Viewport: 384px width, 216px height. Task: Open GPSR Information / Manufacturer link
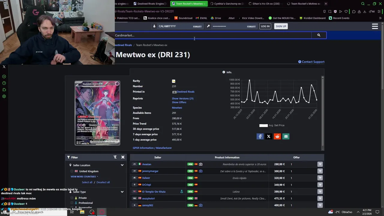click(x=152, y=148)
